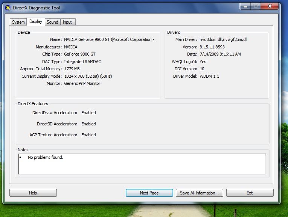The width and height of the screenshot is (288, 217).
Task: Go to the Input tab
Action: (67, 22)
